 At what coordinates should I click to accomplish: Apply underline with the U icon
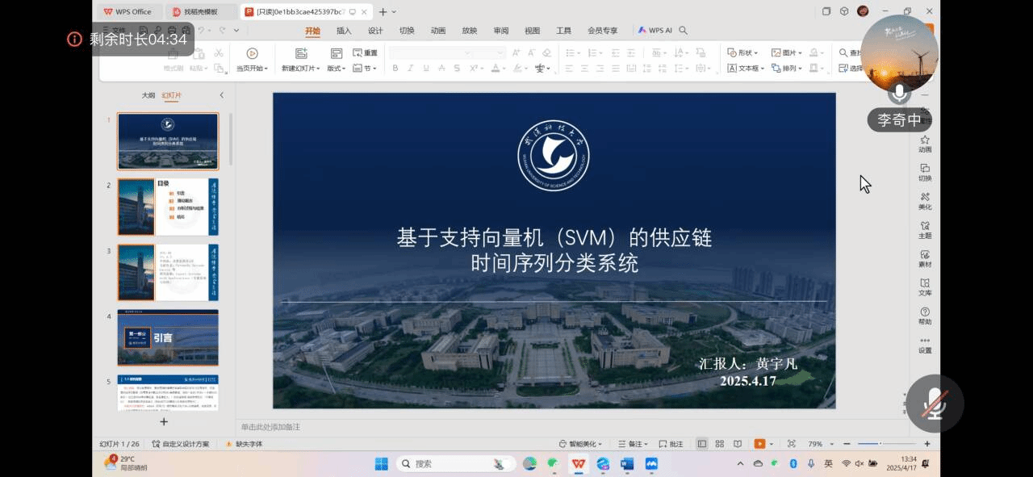(x=425, y=69)
